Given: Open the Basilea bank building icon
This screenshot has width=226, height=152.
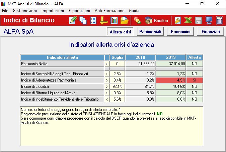Looking at the screenshot, I should pyautogui.click(x=149, y=20).
